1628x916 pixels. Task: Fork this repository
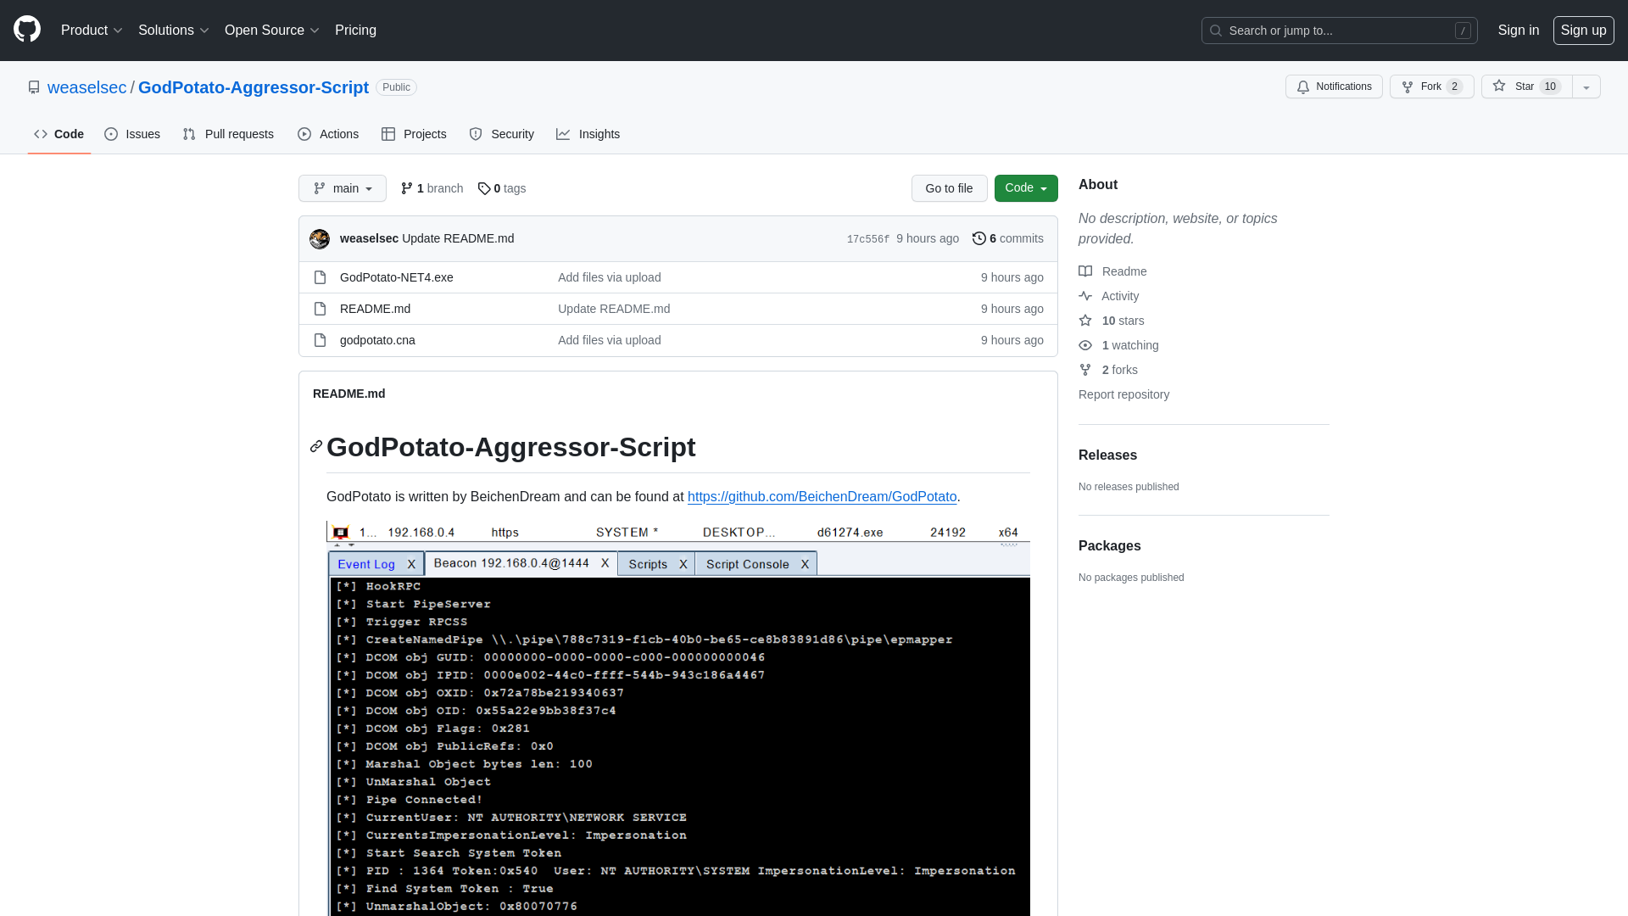coord(1431,87)
